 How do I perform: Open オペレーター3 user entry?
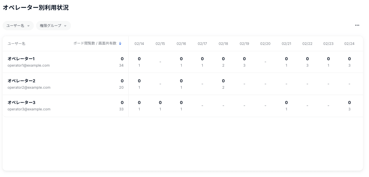tap(21, 103)
